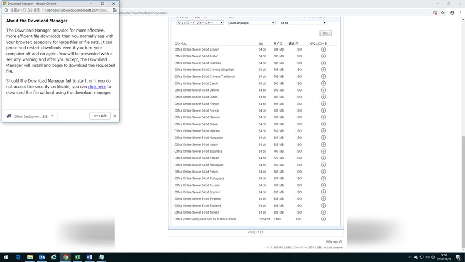Download Office Online Server 64 bit Brazilian
Screen dimensions: 465x262
pos(323,63)
